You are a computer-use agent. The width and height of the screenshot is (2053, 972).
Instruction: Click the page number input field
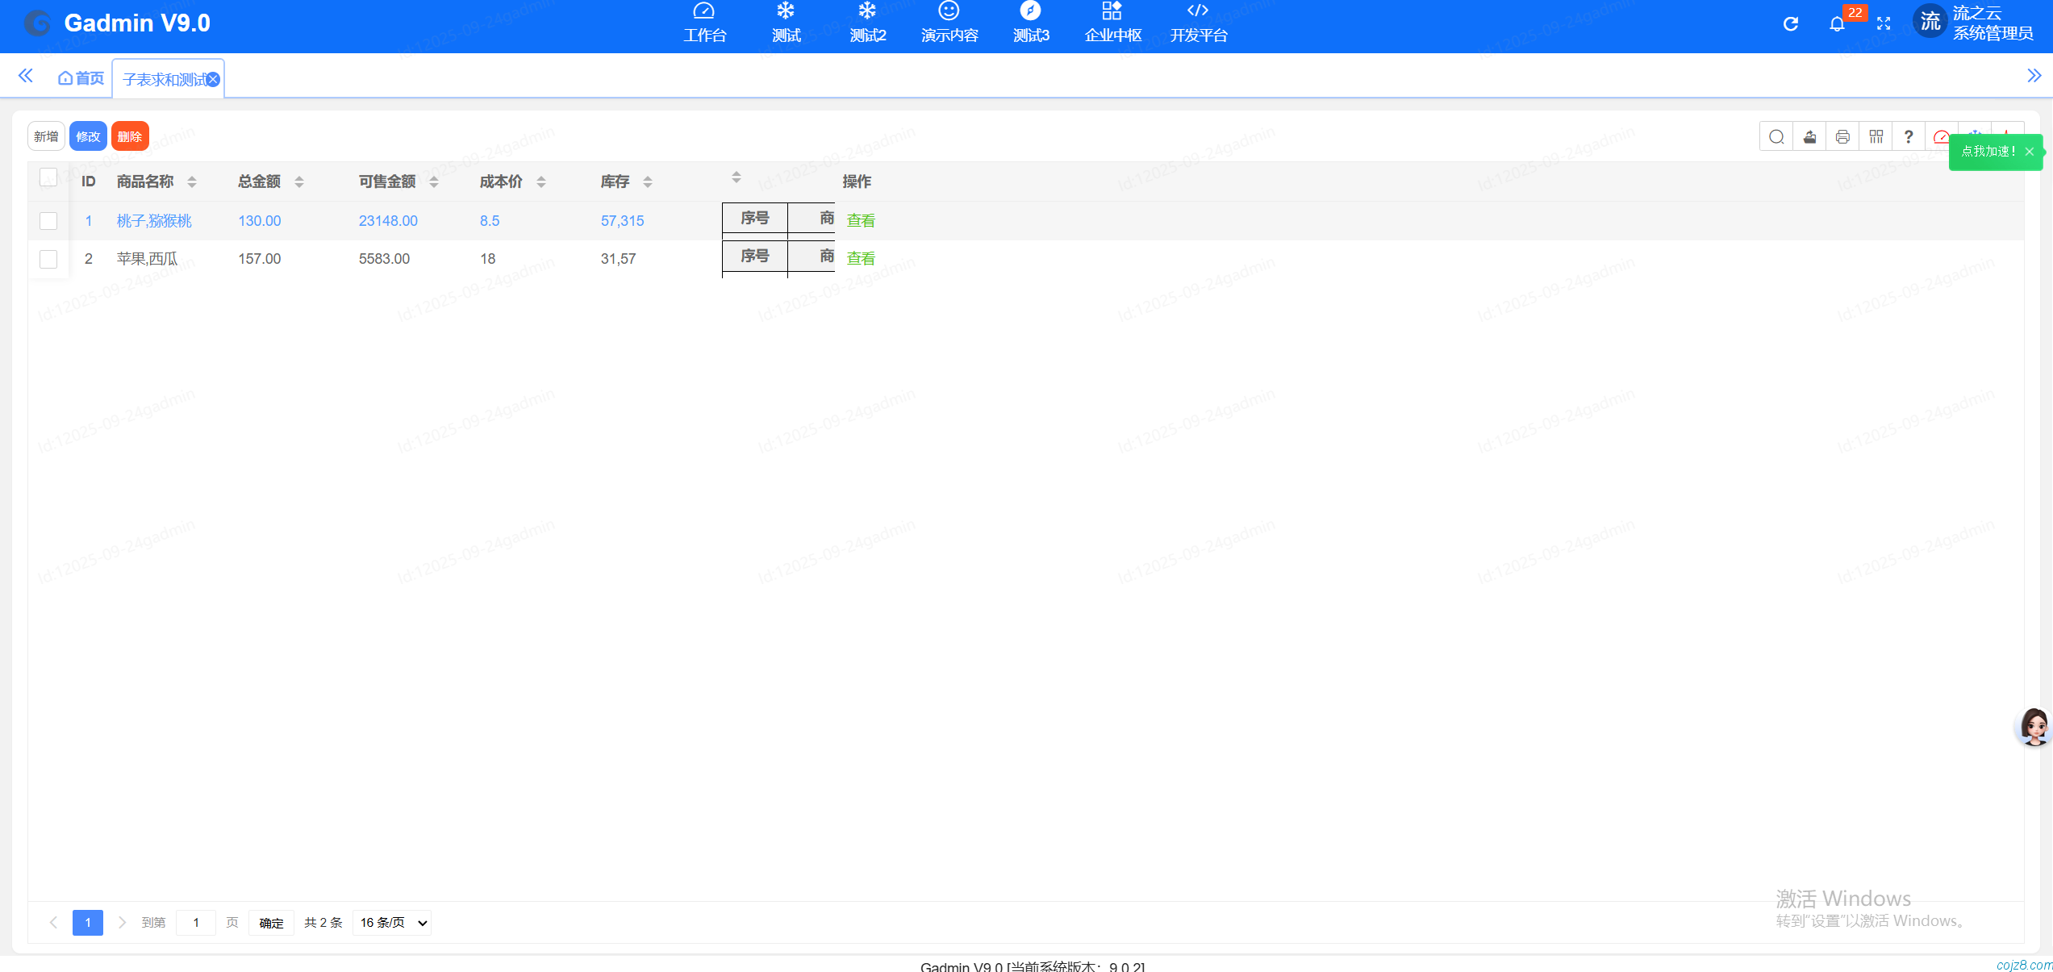pos(196,923)
